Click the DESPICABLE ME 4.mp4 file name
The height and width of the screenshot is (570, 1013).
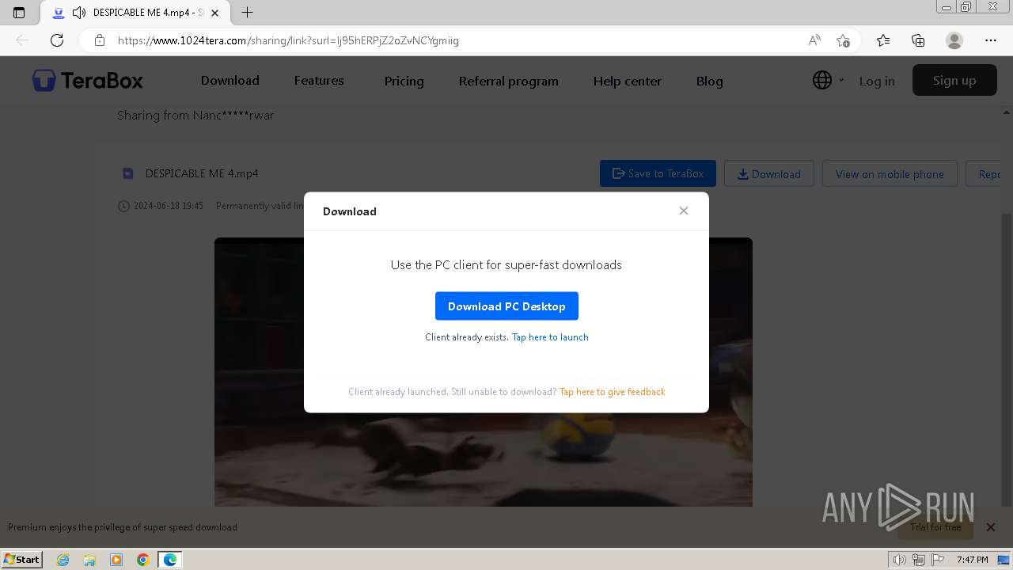click(202, 173)
